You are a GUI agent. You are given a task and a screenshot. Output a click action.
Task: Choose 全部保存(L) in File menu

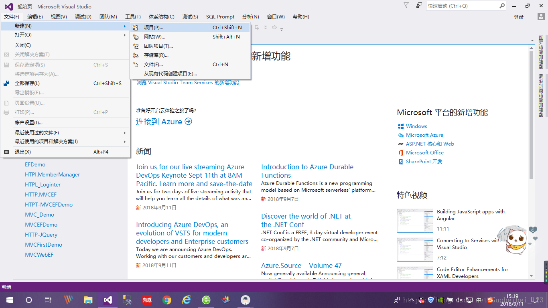click(x=66, y=83)
